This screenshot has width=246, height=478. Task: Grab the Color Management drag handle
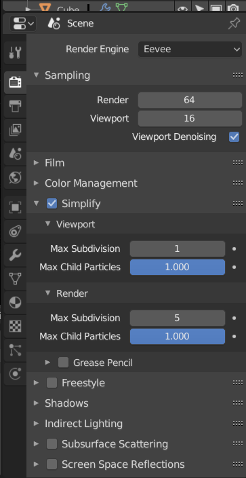pos(238,183)
